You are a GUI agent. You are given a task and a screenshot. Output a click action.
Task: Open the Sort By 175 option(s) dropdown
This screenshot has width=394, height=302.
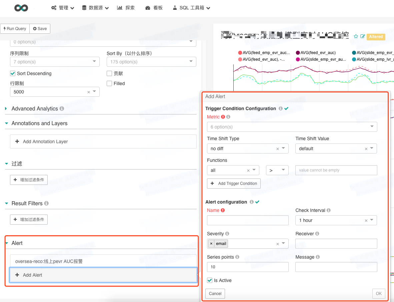click(x=151, y=62)
